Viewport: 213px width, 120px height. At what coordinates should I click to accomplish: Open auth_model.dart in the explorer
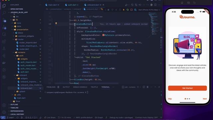coord(28,65)
